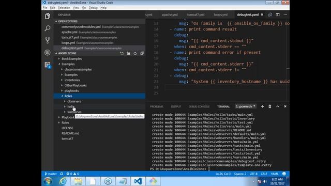Open File Explorer from taskbar

78,181
